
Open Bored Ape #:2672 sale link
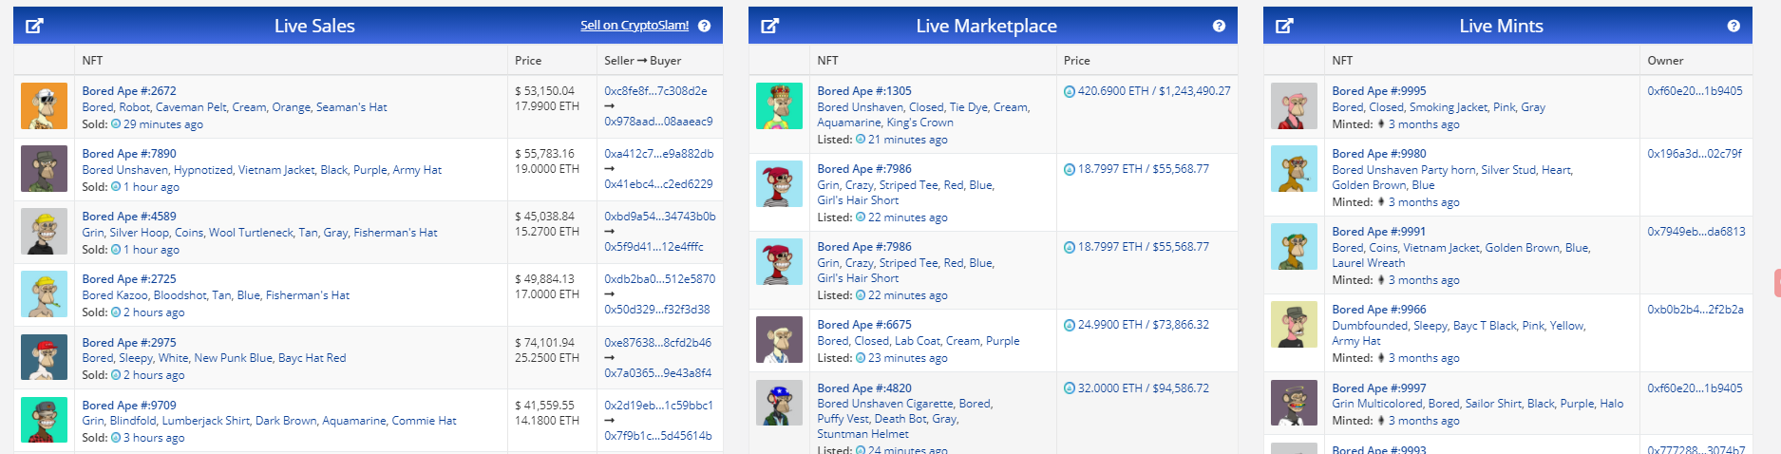tap(129, 91)
